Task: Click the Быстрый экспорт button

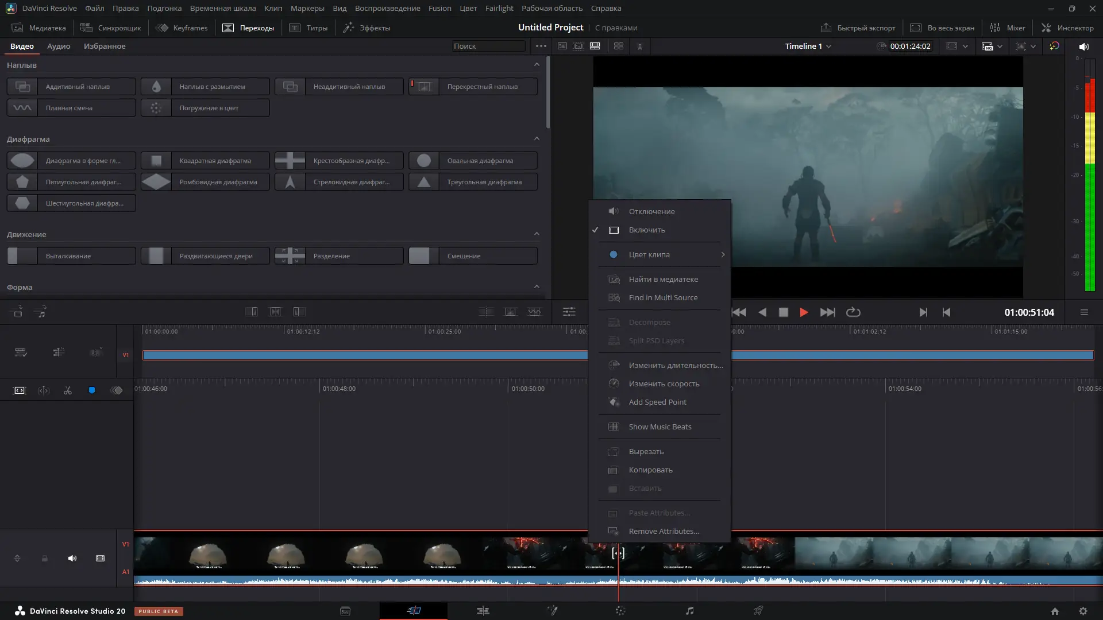Action: tap(858, 27)
